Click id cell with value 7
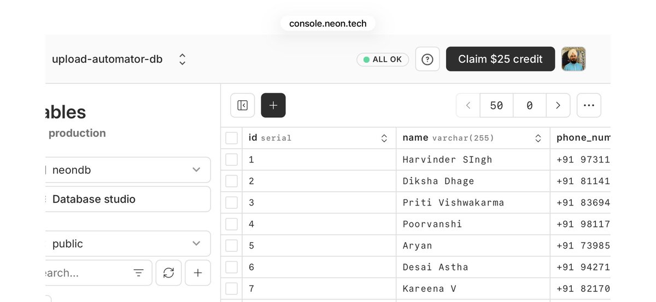656x302 pixels. click(x=319, y=289)
